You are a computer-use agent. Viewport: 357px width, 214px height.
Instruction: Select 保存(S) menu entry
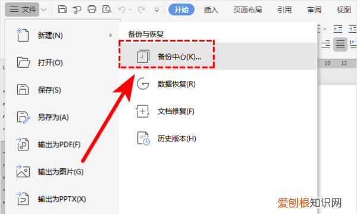coord(62,90)
